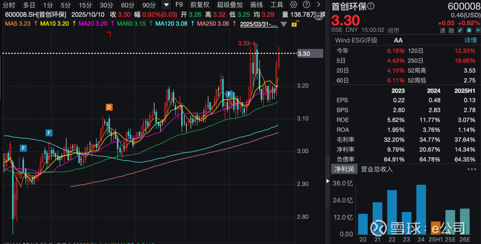
Task: Switch to 营业总收入 tab
Action: point(377,169)
